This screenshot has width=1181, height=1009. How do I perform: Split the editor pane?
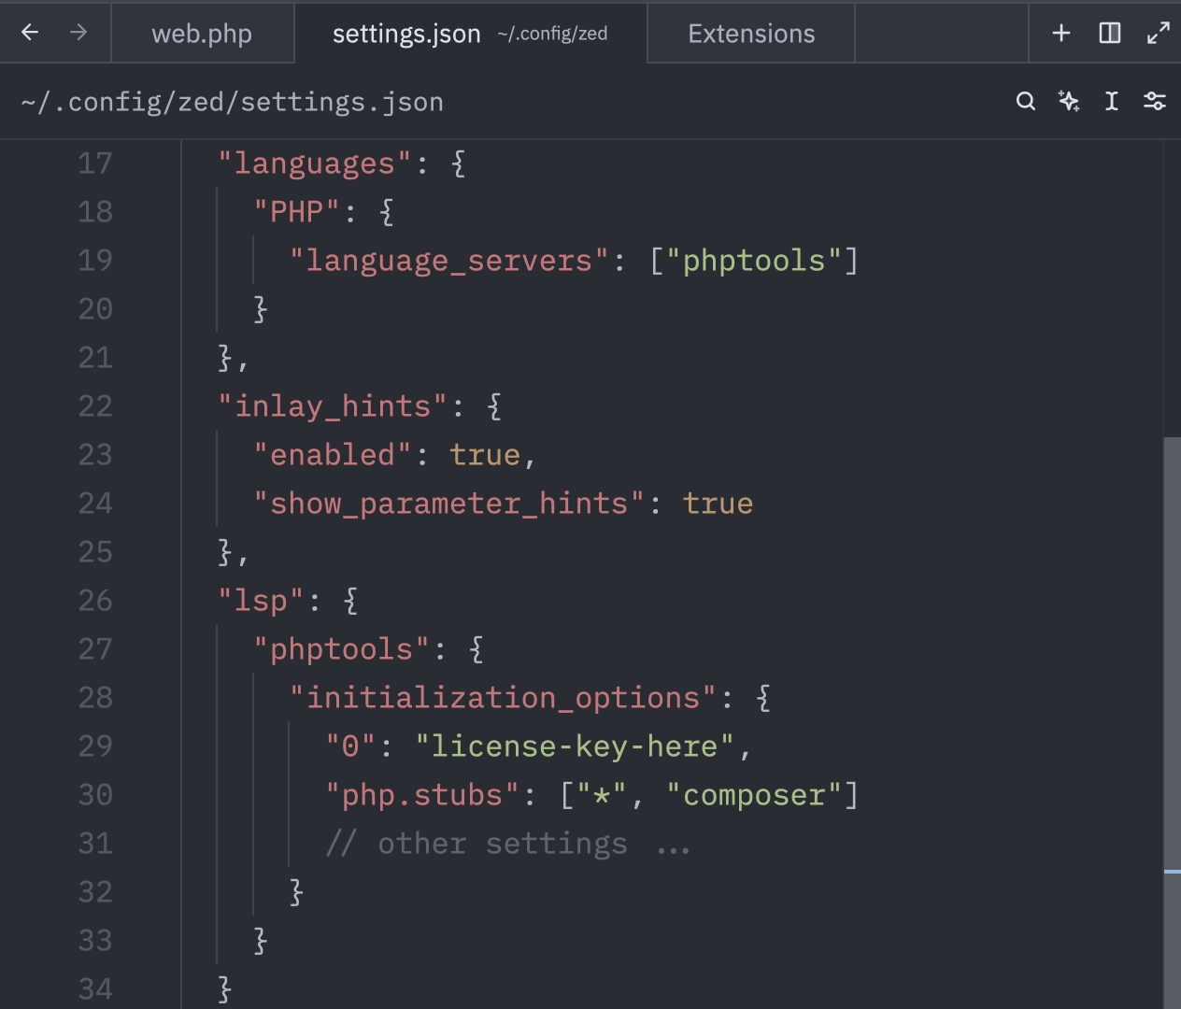[1110, 33]
